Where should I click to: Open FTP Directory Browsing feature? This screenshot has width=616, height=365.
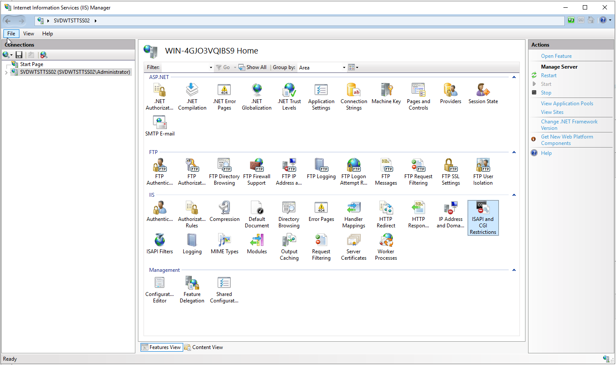tap(224, 172)
